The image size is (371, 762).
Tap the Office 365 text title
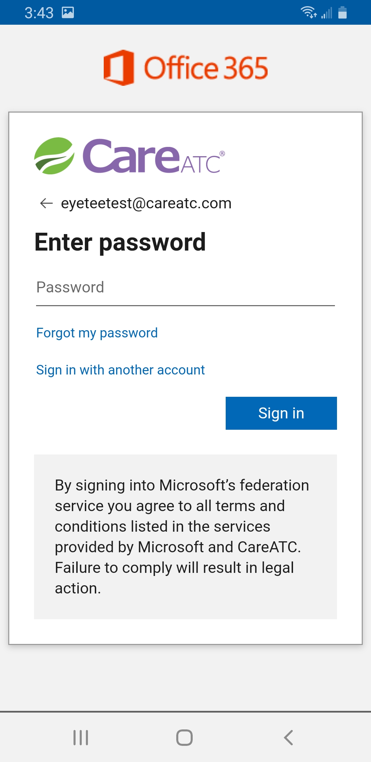(x=206, y=68)
